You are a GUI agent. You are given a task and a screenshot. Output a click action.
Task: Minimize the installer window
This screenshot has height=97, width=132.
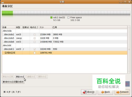coord(121,2)
